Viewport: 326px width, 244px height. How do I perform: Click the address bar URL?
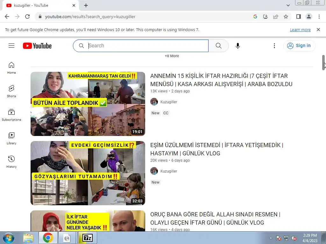(x=90, y=17)
